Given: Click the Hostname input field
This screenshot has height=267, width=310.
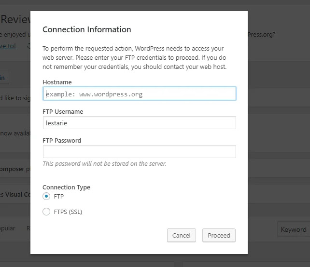Looking at the screenshot, I should pyautogui.click(x=139, y=93).
